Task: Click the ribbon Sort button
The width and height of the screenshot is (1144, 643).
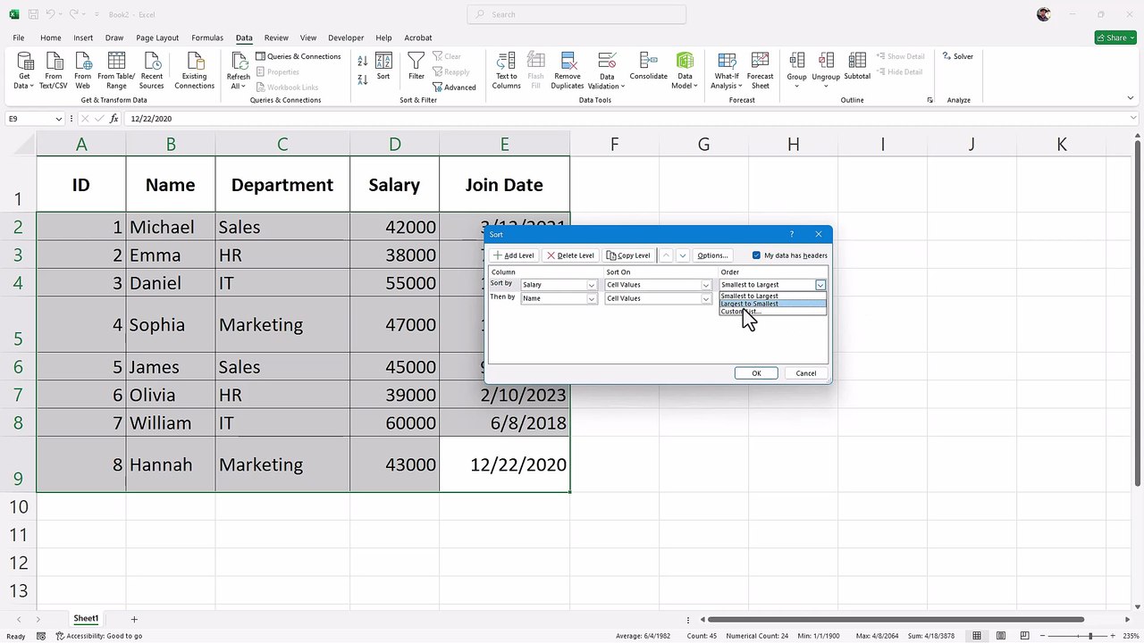Action: 383,67
